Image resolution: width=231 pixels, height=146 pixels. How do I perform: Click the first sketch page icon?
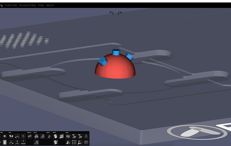55,136
